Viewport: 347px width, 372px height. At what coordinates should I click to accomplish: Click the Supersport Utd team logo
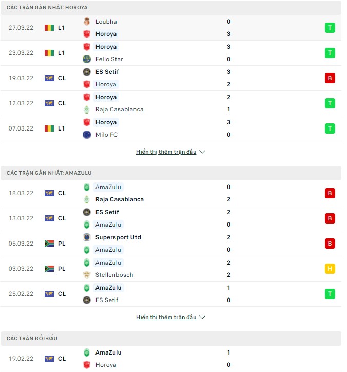point(87,237)
